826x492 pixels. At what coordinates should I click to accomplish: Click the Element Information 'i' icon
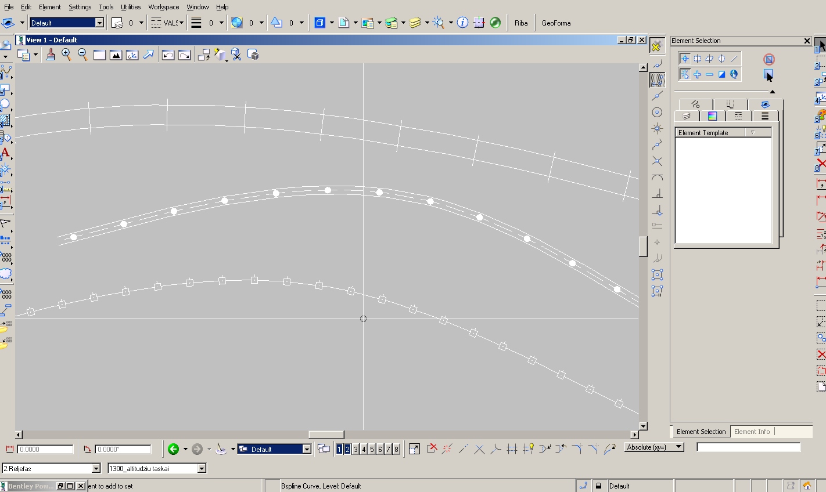click(462, 23)
